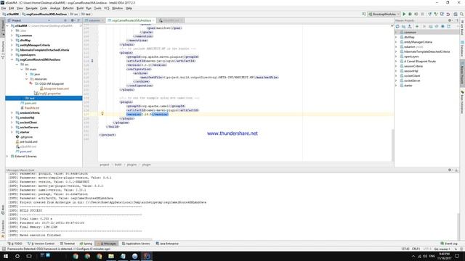This screenshot has height=261, width=465.
Task: Switch to osgiCamelRoutesXMLAndJava editor tab
Action: [131, 20]
